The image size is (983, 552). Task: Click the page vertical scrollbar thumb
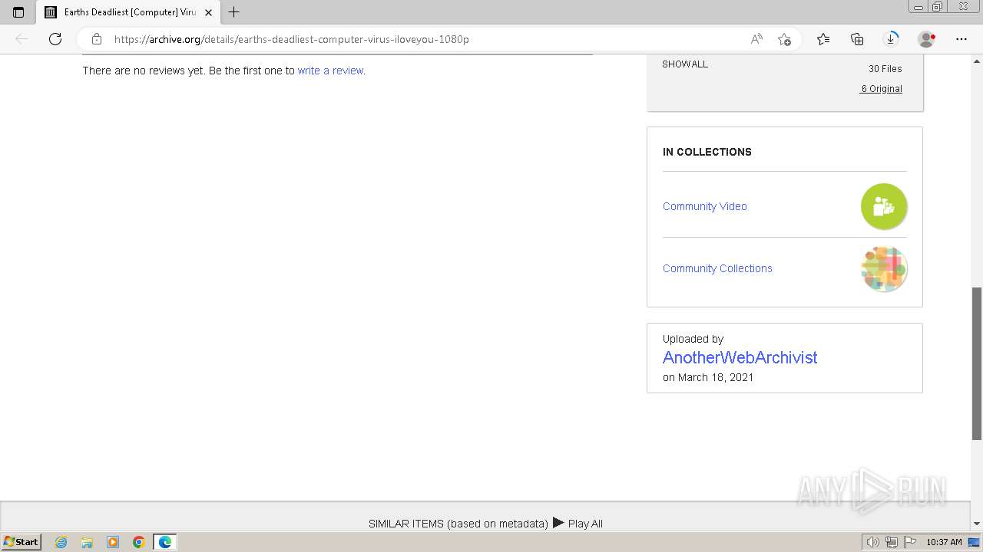(977, 363)
